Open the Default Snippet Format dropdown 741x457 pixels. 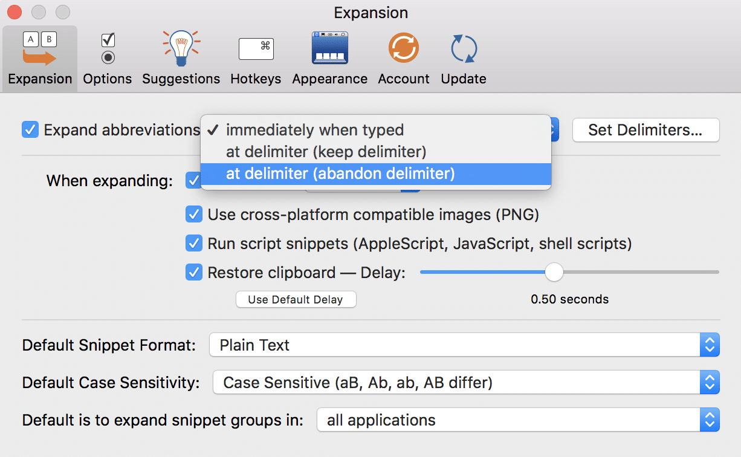[x=464, y=345]
